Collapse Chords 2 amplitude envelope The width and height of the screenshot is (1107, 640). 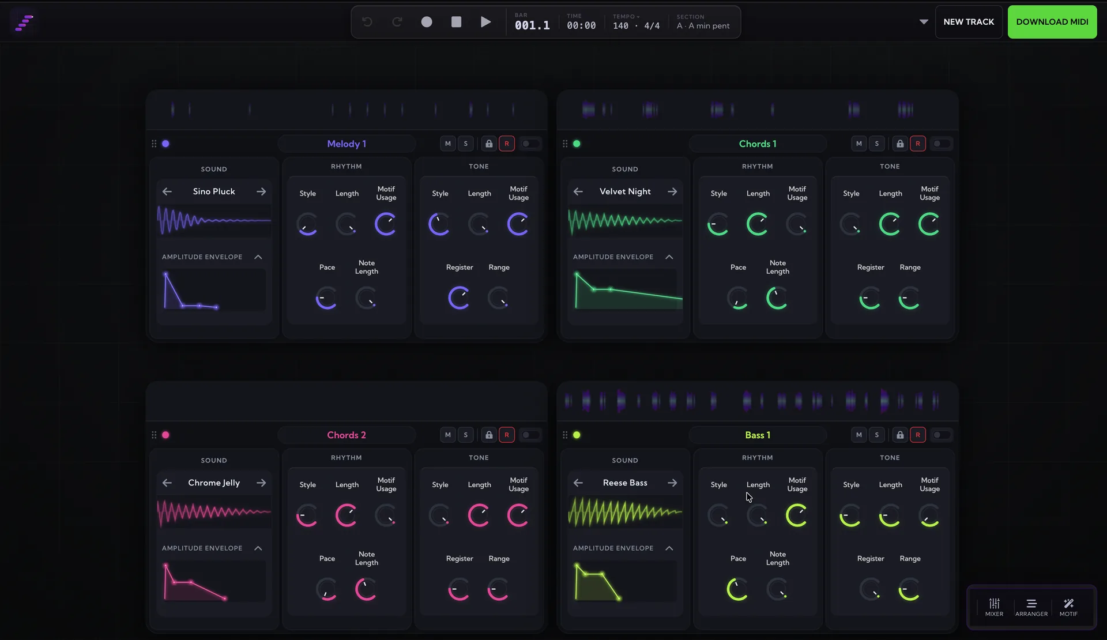tap(258, 548)
